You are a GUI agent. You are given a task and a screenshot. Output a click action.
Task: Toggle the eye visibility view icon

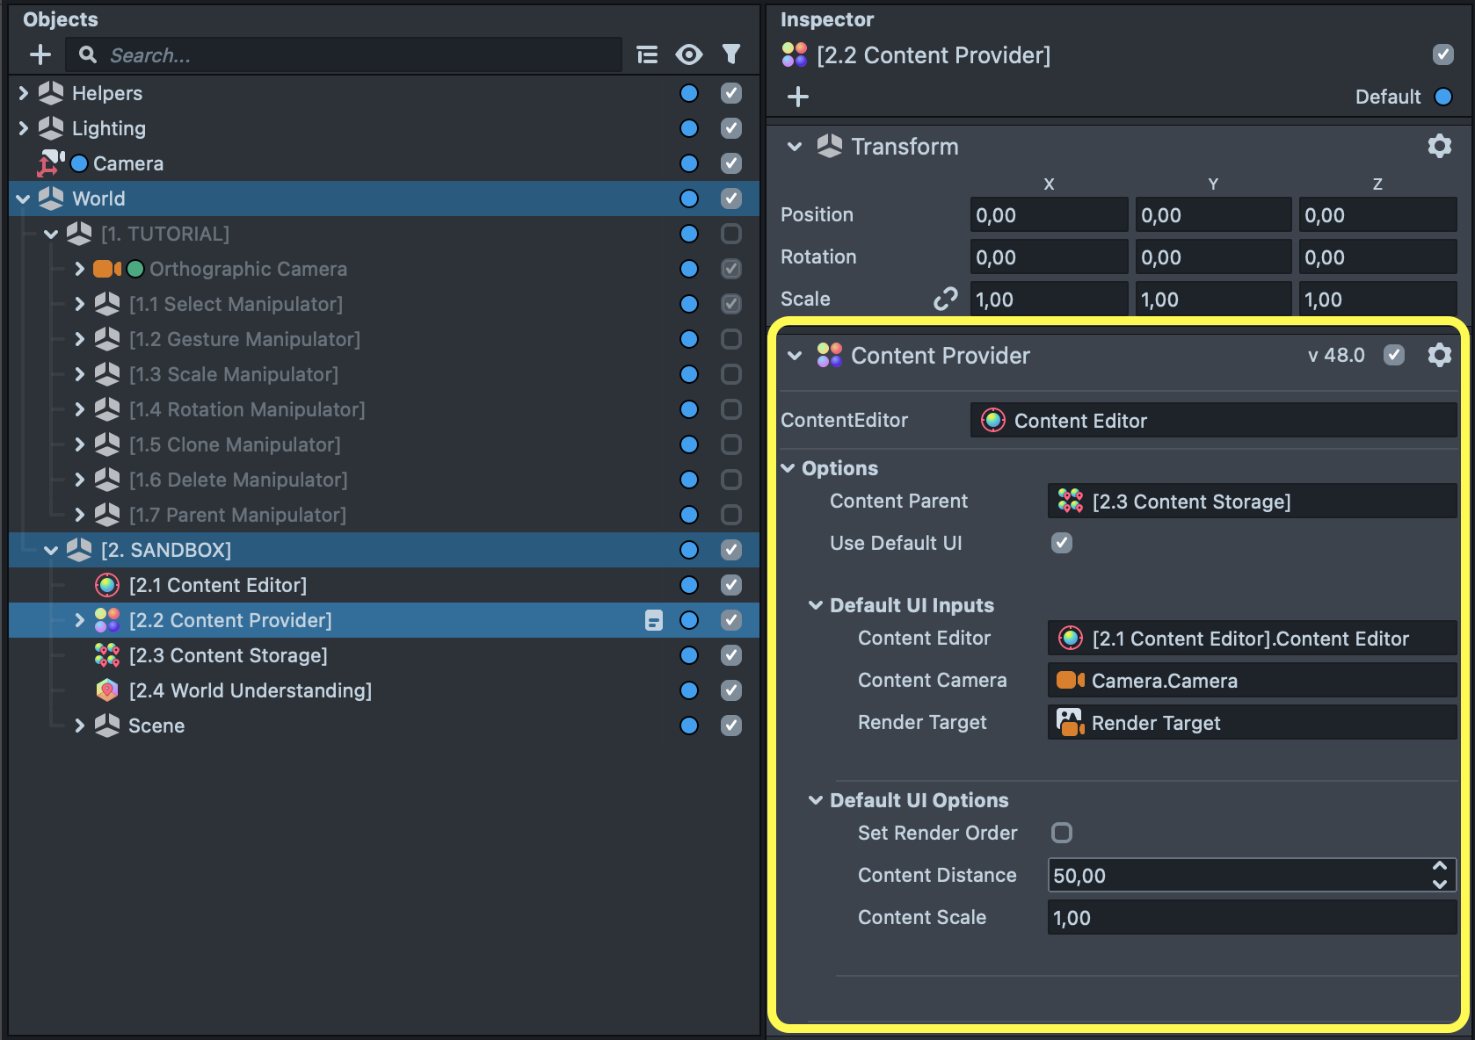pyautogui.click(x=688, y=55)
